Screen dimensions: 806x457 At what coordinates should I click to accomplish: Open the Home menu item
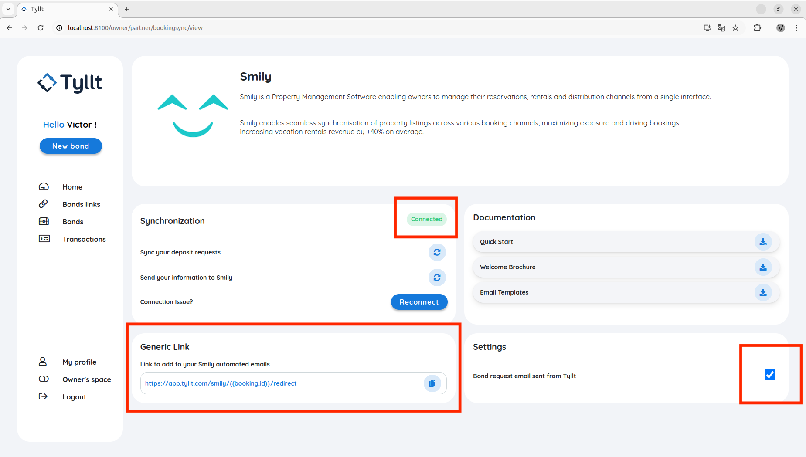click(x=72, y=187)
